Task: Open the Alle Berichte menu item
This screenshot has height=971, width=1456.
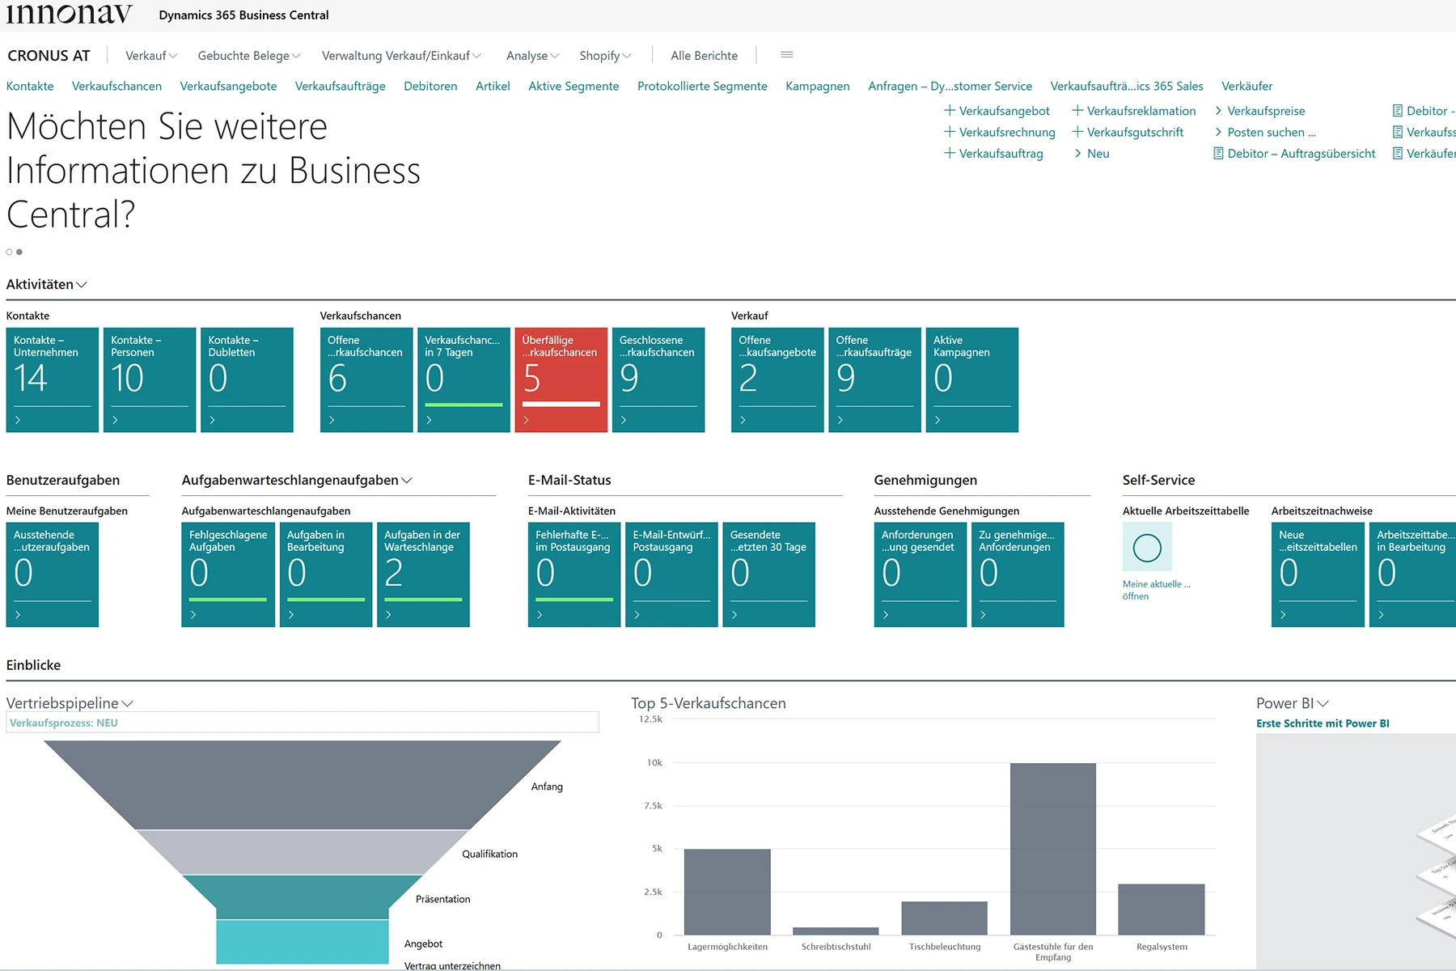Action: click(x=704, y=56)
